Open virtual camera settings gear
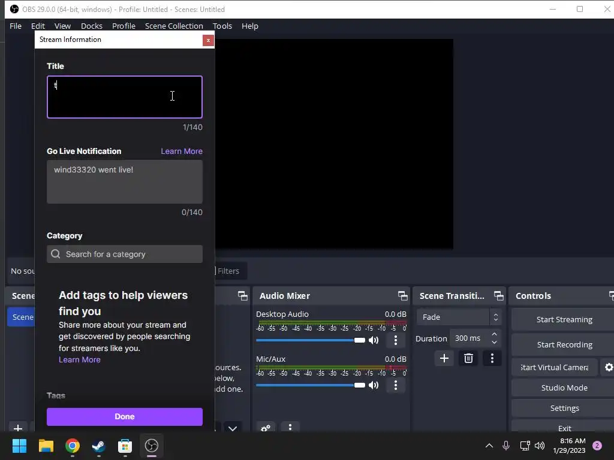 (608, 367)
